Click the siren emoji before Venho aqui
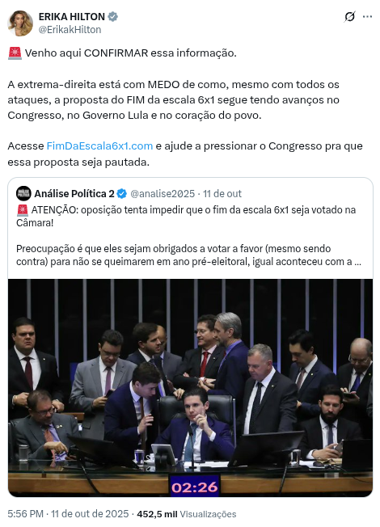This screenshot has width=380, height=527. 15,53
